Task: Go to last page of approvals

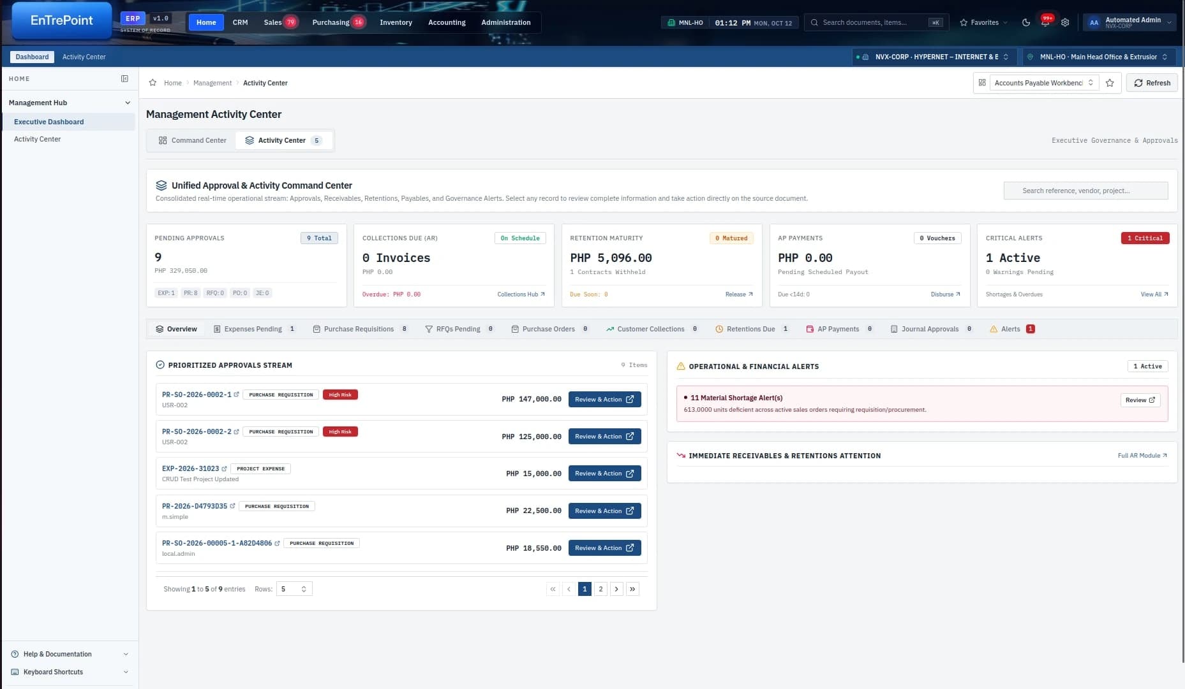Action: 632,589
